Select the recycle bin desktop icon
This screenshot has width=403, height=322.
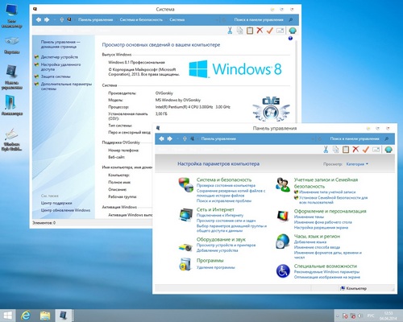[11, 44]
